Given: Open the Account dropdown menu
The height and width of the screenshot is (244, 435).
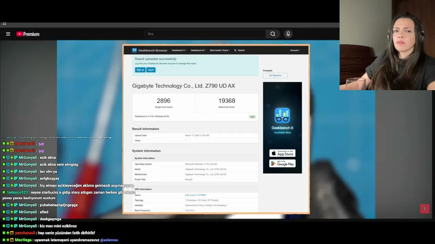Looking at the screenshot, I should click(x=295, y=50).
